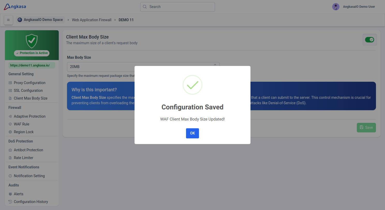Click the green shield protection icon
This screenshot has width=385, height=210.
pos(32,41)
